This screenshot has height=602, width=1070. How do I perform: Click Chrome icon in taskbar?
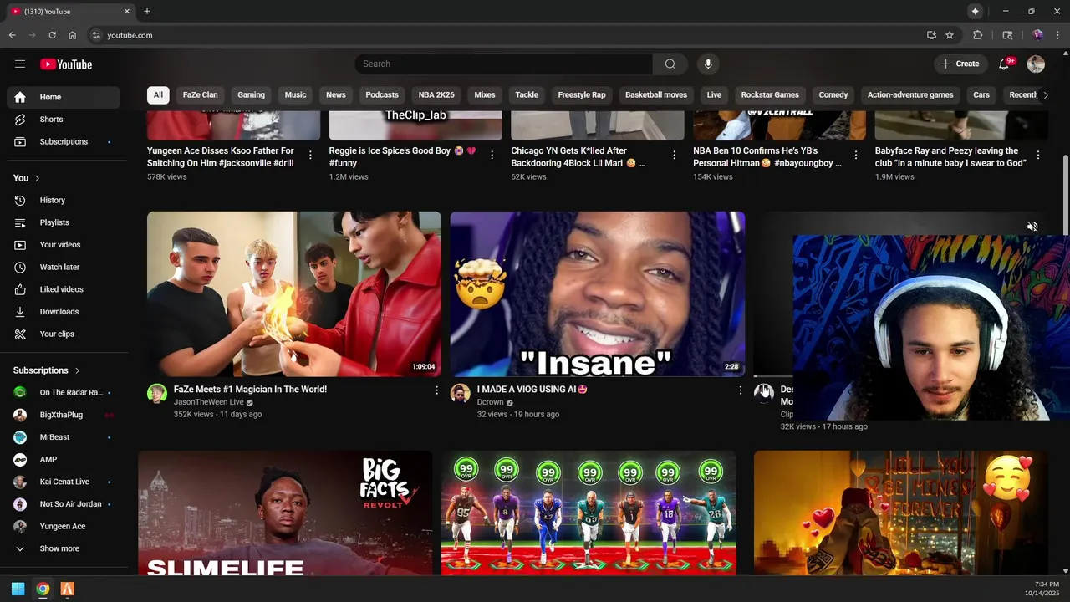point(43,589)
